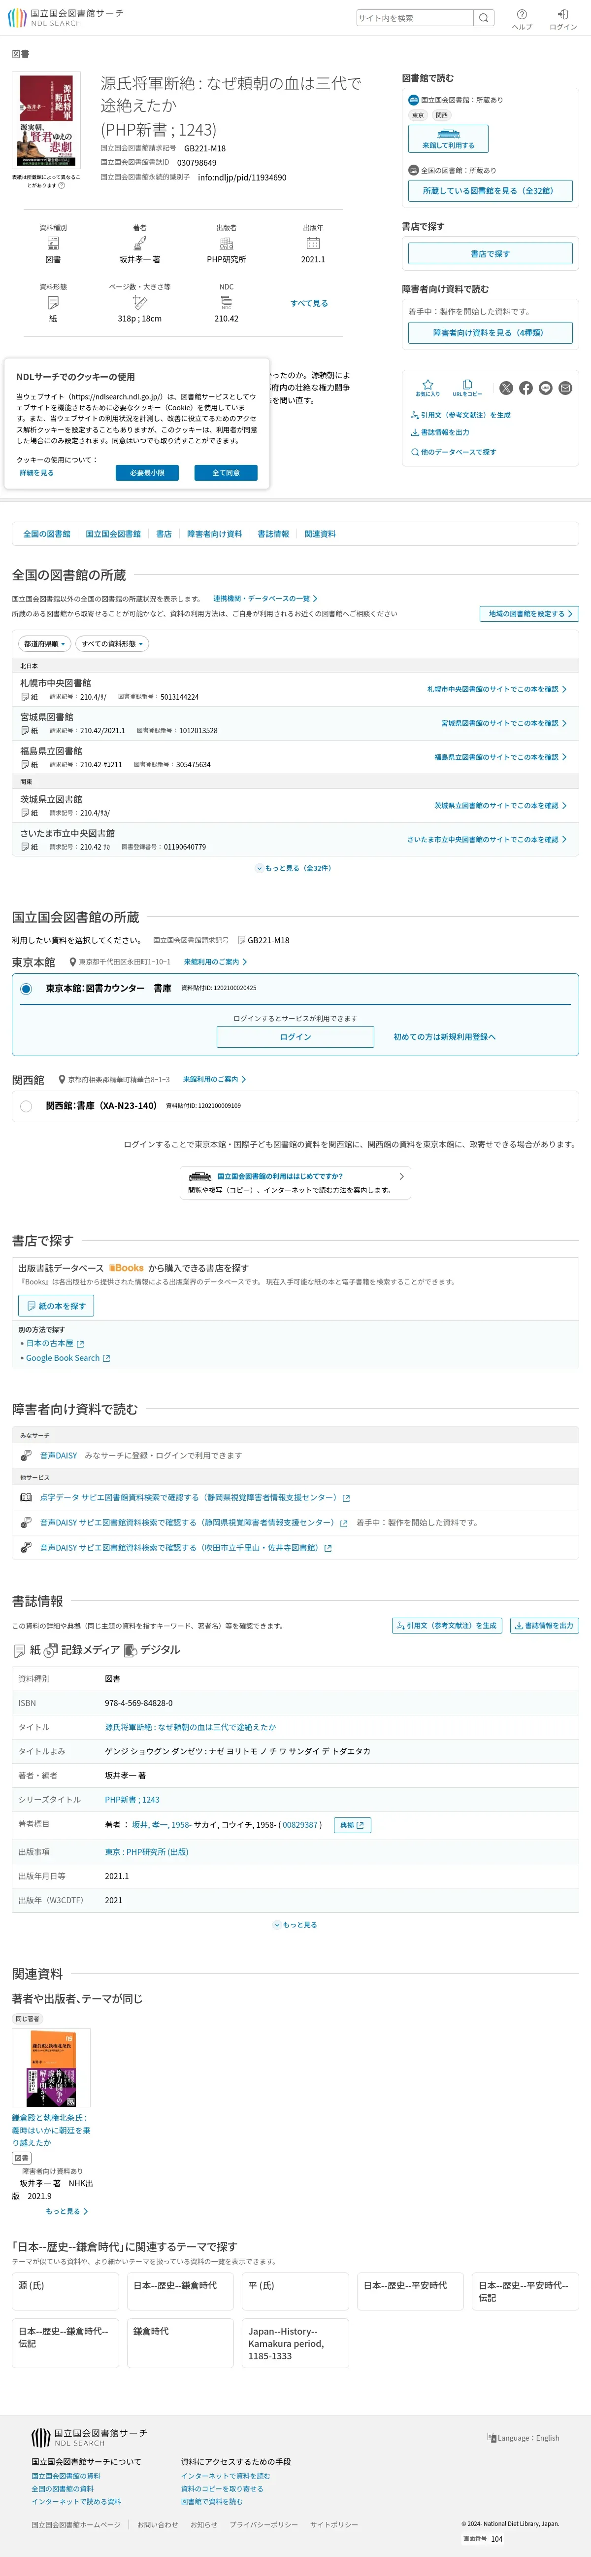Viewport: 591px width, 2557px height.
Task: Share via email envelope icon
Action: 565,388
